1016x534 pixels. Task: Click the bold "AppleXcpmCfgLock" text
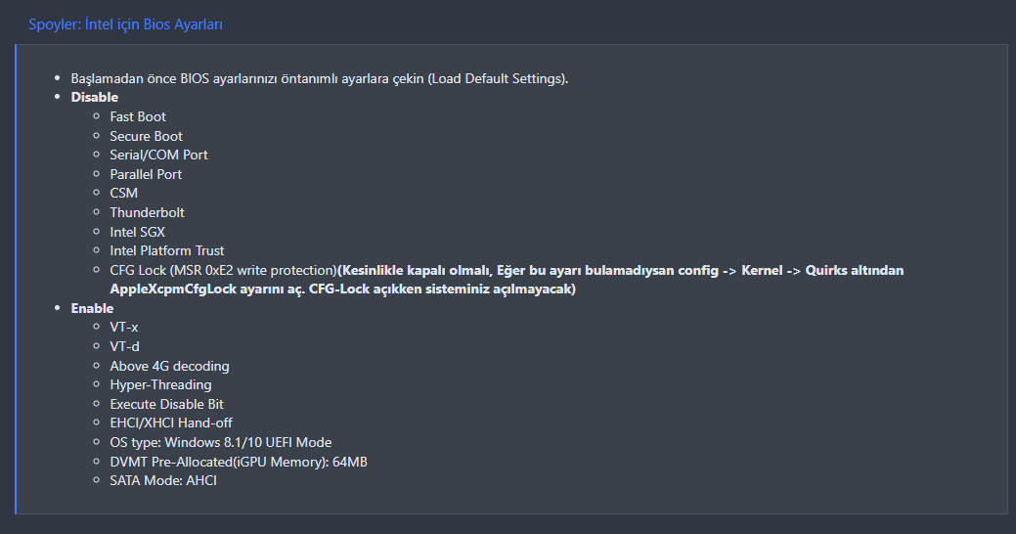168,289
